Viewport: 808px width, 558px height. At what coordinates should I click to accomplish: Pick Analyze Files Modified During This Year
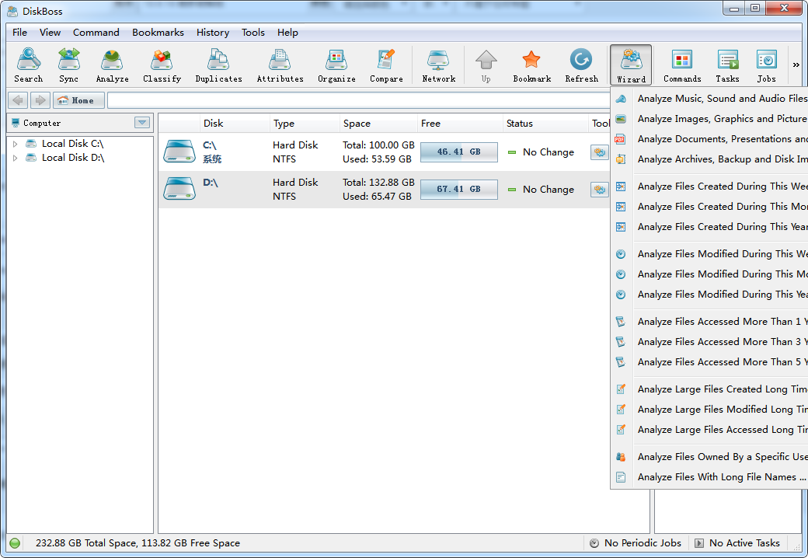click(x=710, y=295)
